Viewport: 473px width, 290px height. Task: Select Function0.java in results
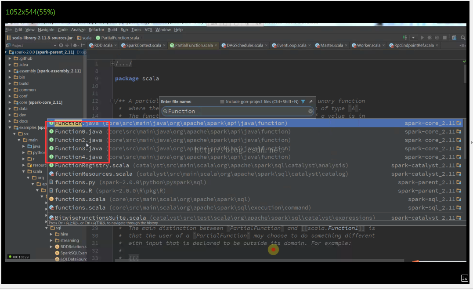(x=255, y=131)
